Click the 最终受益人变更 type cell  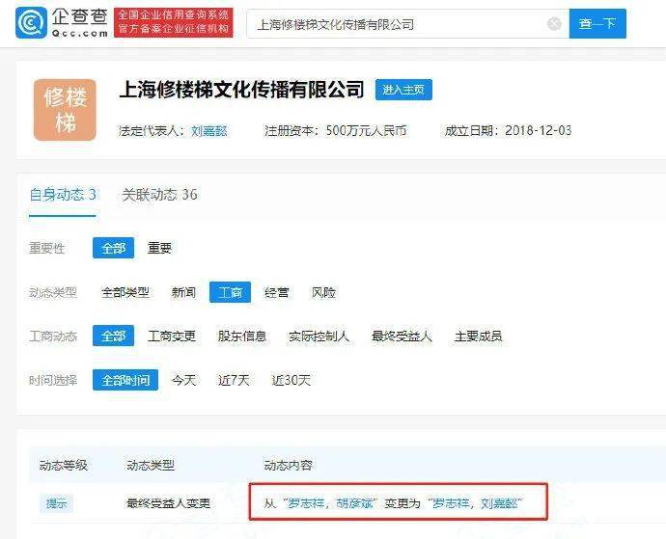pos(169,503)
